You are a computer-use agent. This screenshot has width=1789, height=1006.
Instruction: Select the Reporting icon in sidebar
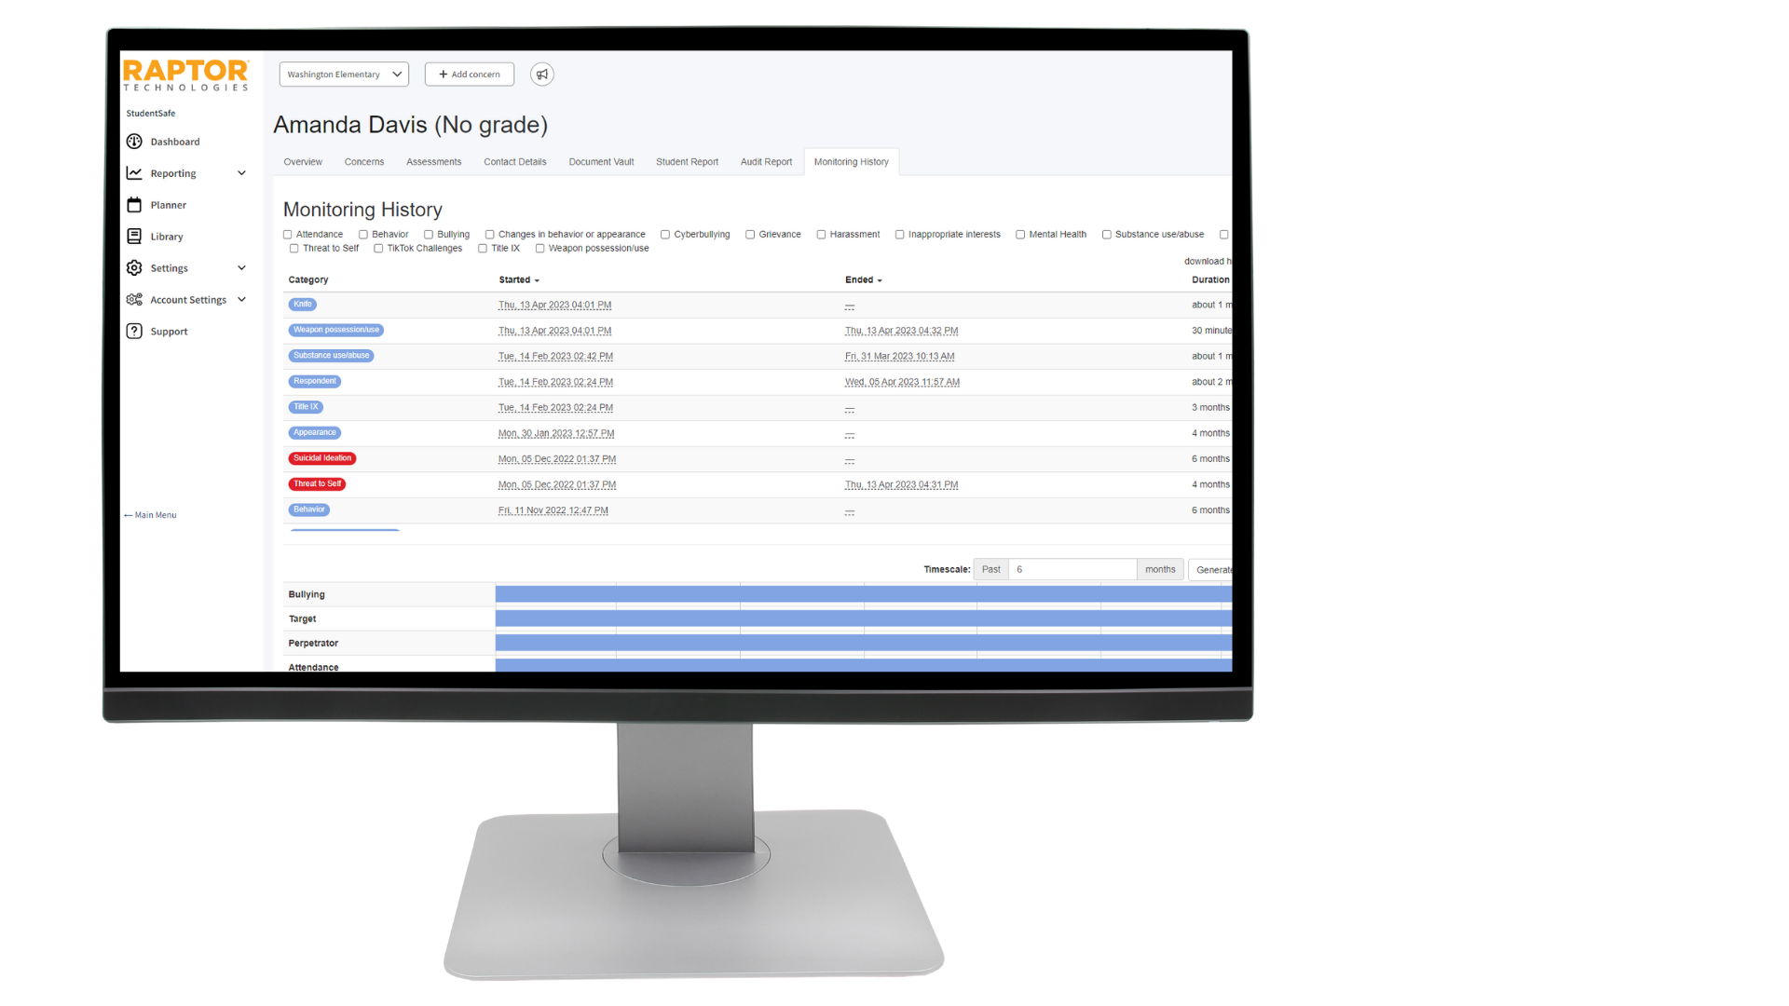click(x=133, y=172)
